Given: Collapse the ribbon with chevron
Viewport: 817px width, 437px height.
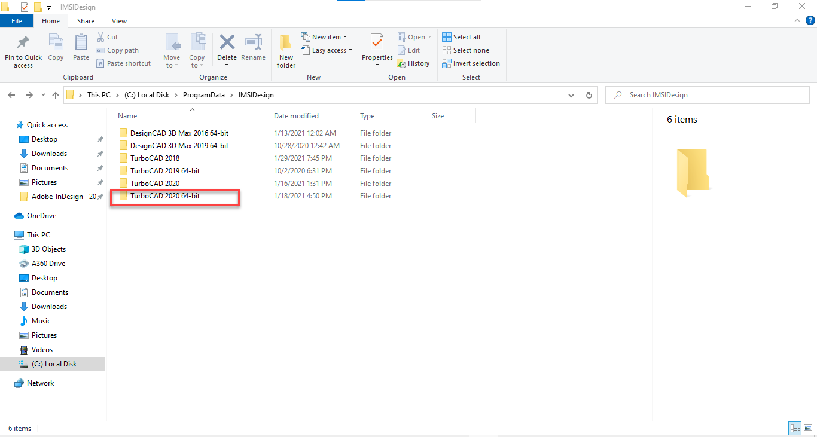Looking at the screenshot, I should 797,20.
